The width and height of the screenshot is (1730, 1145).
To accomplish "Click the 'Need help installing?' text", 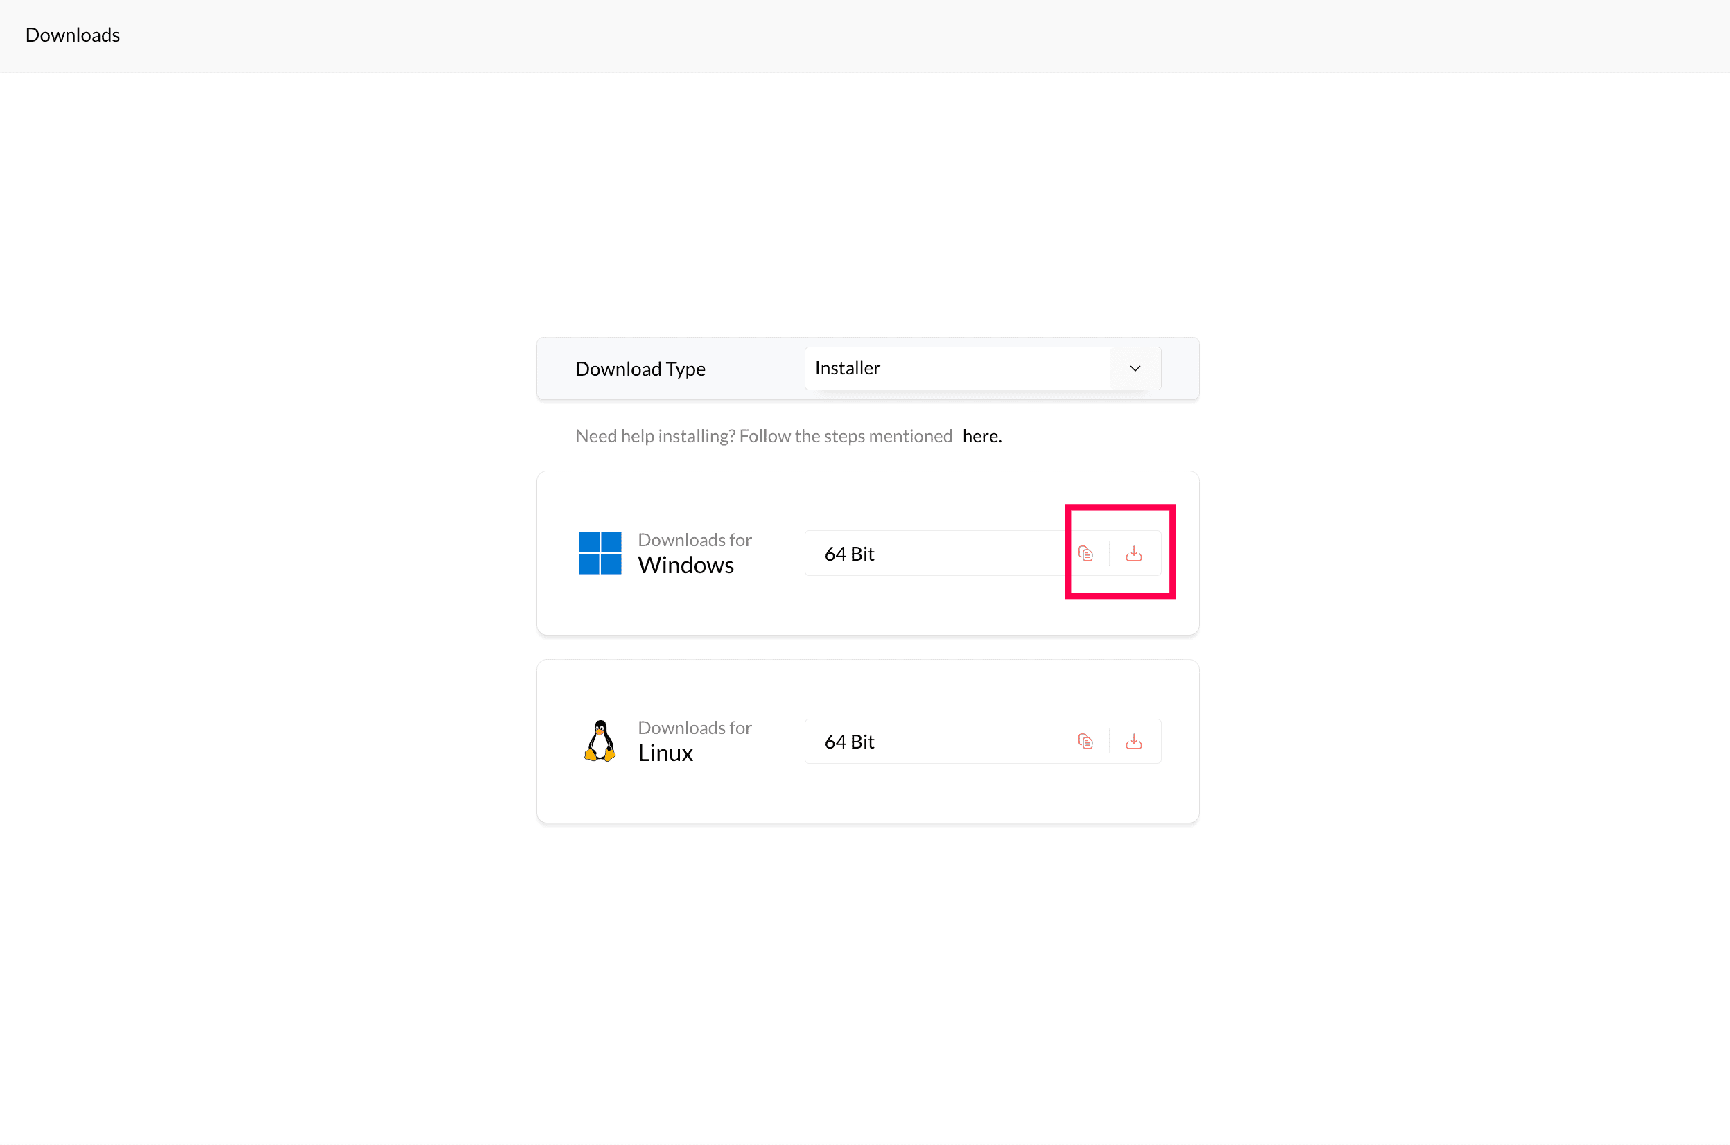I will click(763, 436).
